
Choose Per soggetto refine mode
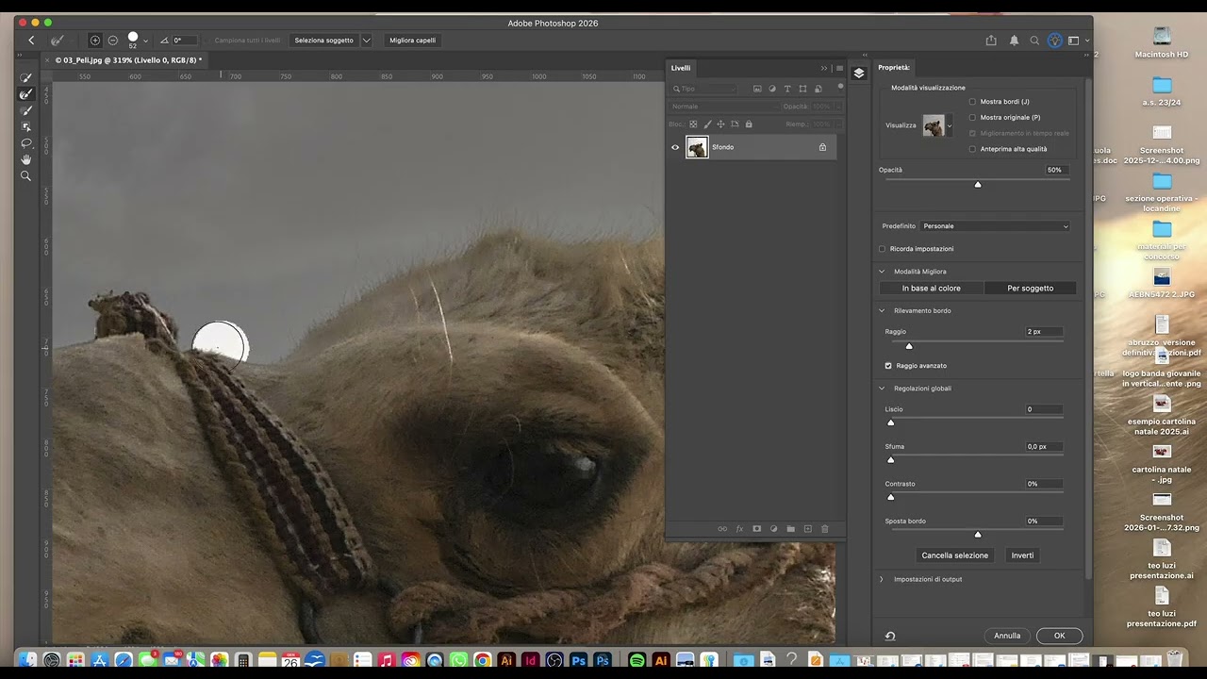tap(1030, 289)
